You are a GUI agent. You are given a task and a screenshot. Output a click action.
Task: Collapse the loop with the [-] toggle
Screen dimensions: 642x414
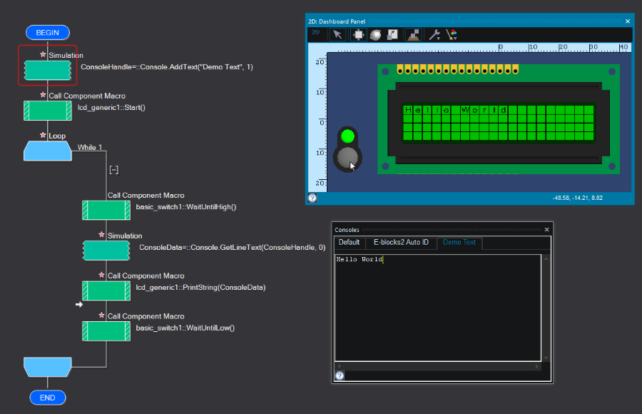pyautogui.click(x=114, y=170)
